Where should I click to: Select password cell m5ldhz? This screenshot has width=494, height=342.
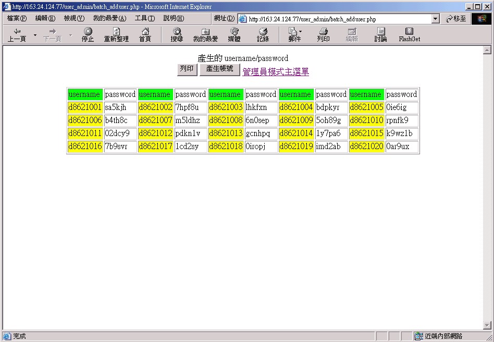point(191,120)
